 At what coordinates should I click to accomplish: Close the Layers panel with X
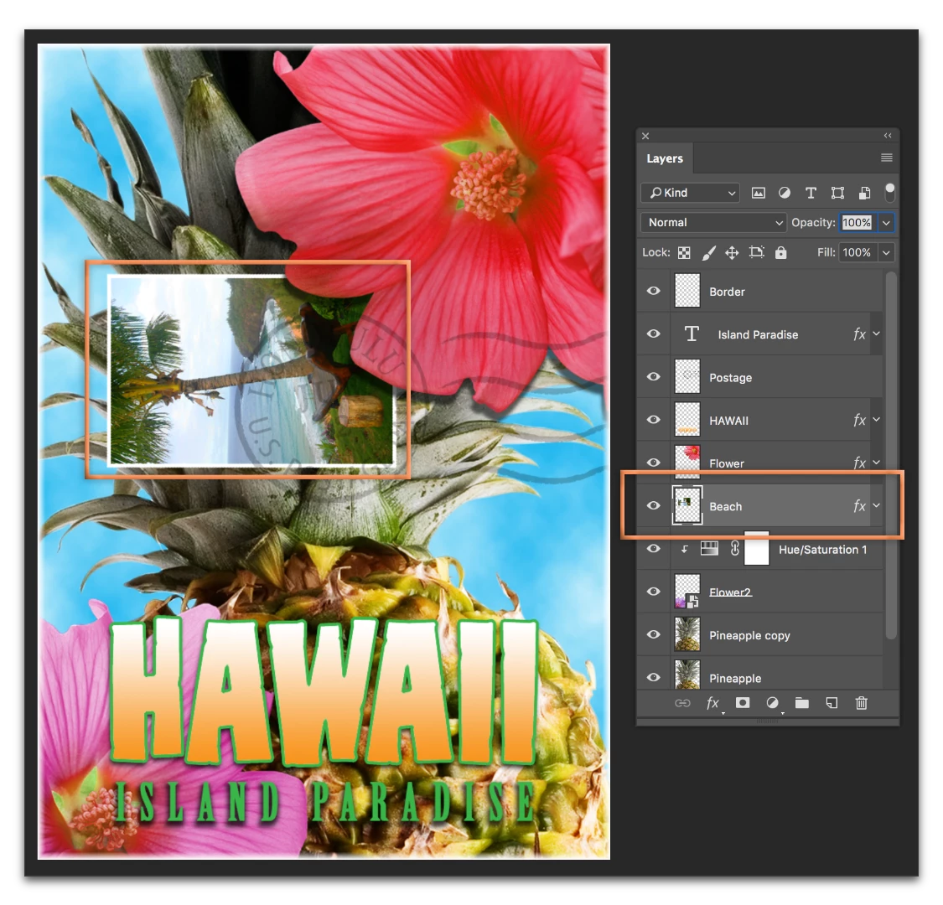(645, 136)
